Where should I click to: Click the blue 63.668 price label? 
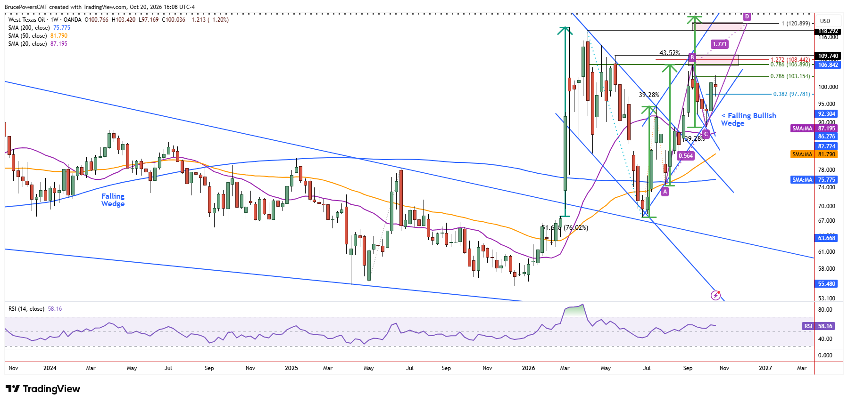click(x=827, y=238)
